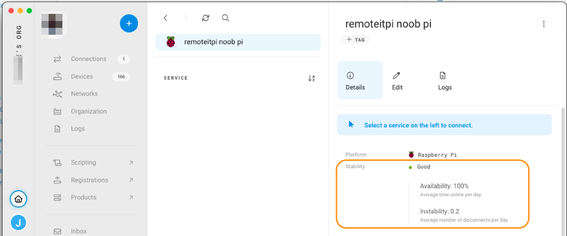Add a tag with the TAG button

(356, 40)
